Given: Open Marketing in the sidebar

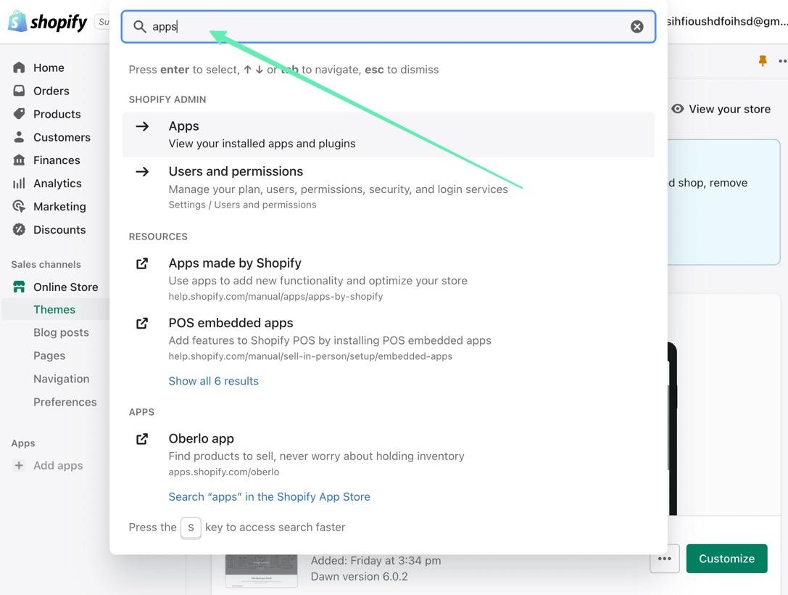Looking at the screenshot, I should pos(59,206).
